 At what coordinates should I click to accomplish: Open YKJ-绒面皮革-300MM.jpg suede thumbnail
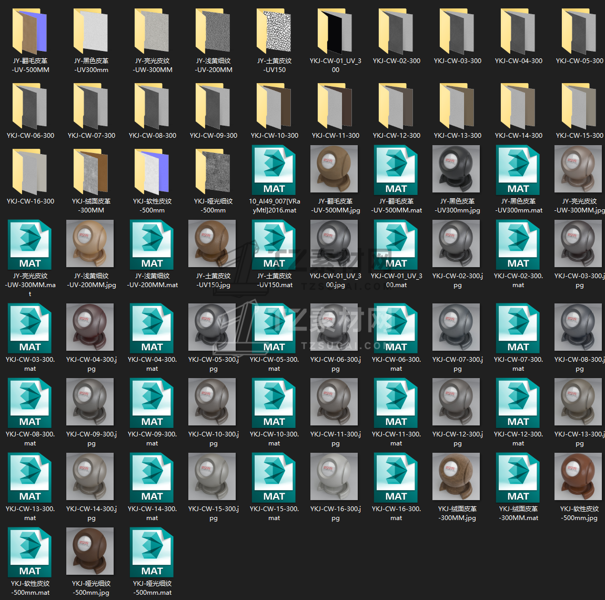[x=456, y=476]
